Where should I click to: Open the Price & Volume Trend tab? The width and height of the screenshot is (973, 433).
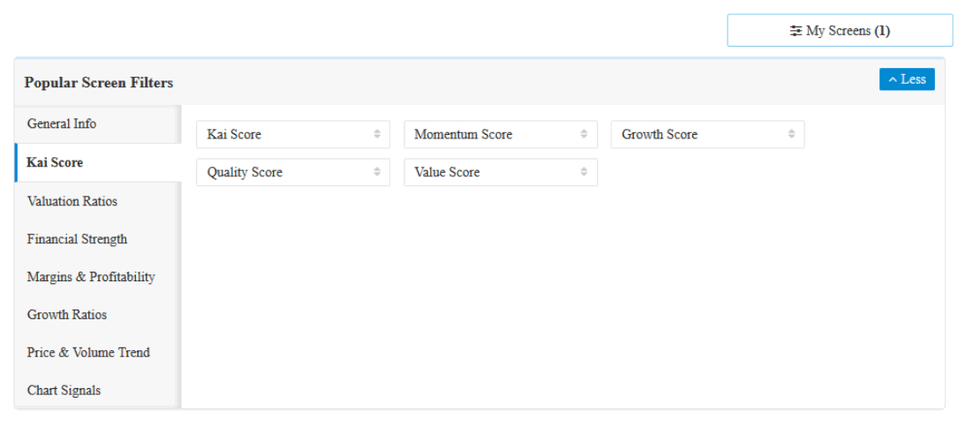click(88, 353)
